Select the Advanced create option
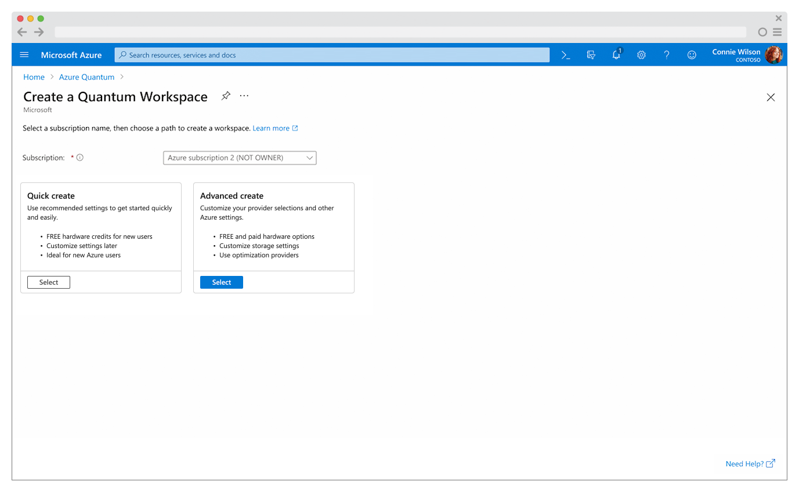Image resolution: width=799 pixels, height=492 pixels. point(221,282)
